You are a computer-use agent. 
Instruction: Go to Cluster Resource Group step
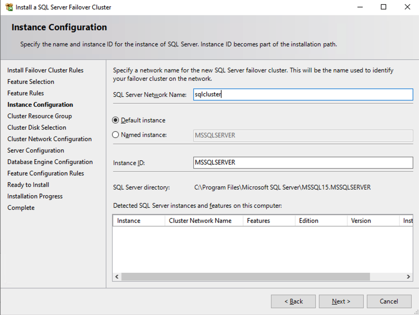[40, 116]
